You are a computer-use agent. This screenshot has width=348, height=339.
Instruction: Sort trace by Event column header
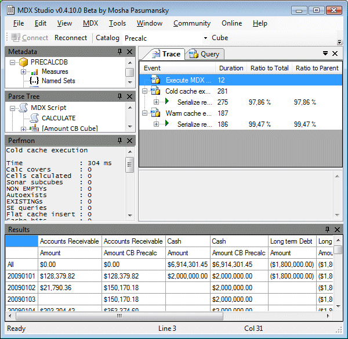tap(177, 68)
